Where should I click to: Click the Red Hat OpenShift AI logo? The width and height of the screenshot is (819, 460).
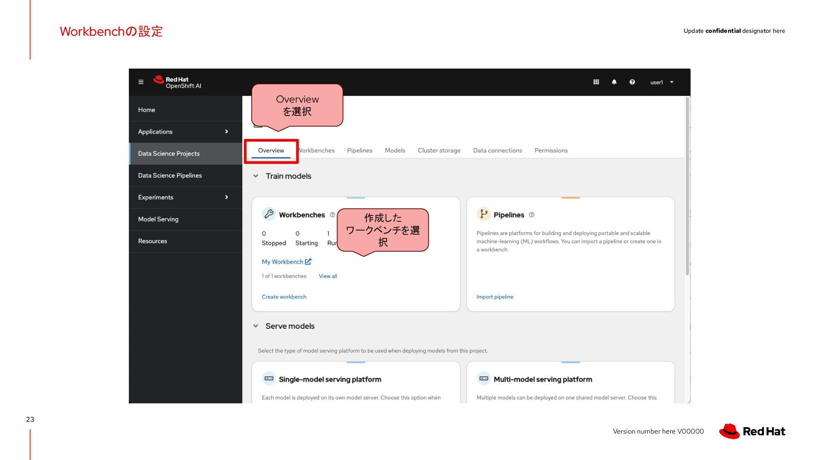click(177, 82)
